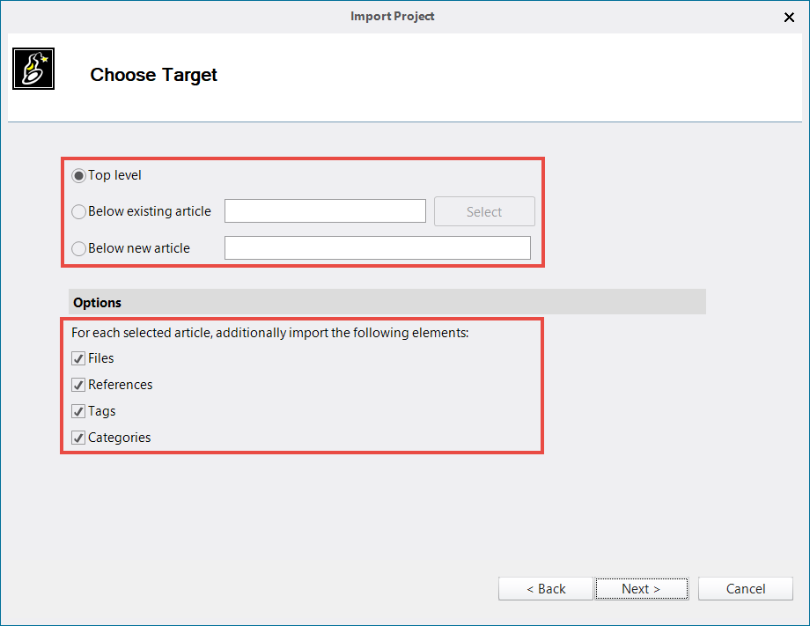Cancel the import wizard
This screenshot has height=626, width=810.
coord(746,589)
